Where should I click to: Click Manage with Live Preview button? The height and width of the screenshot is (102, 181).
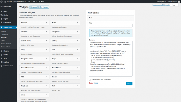(39, 7)
